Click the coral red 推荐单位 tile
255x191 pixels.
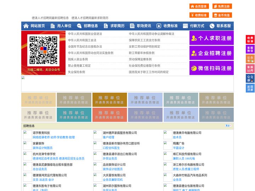pyautogui.click(x=109, y=115)
